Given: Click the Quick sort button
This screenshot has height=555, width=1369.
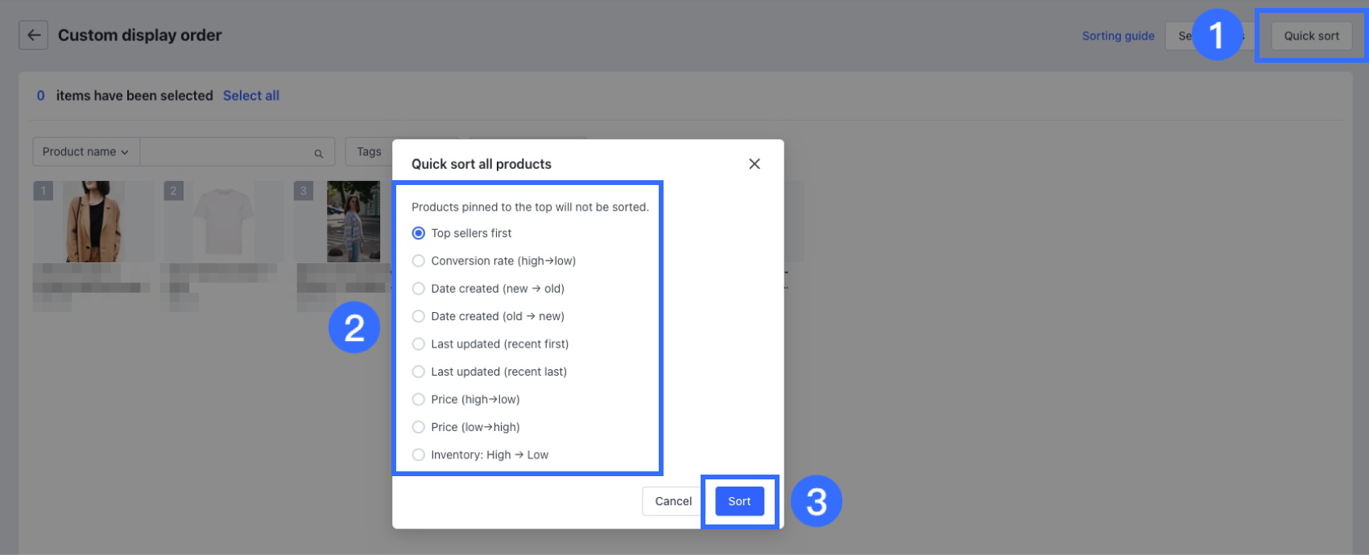Looking at the screenshot, I should (x=1311, y=36).
